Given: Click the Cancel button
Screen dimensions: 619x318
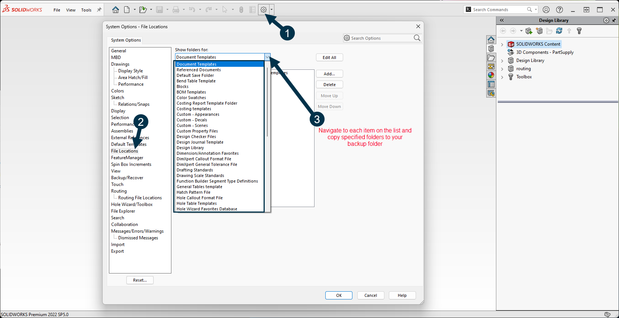Looking at the screenshot, I should tap(371, 295).
